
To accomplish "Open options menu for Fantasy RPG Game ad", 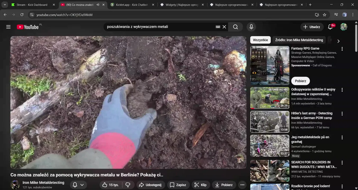I will 342,49.
